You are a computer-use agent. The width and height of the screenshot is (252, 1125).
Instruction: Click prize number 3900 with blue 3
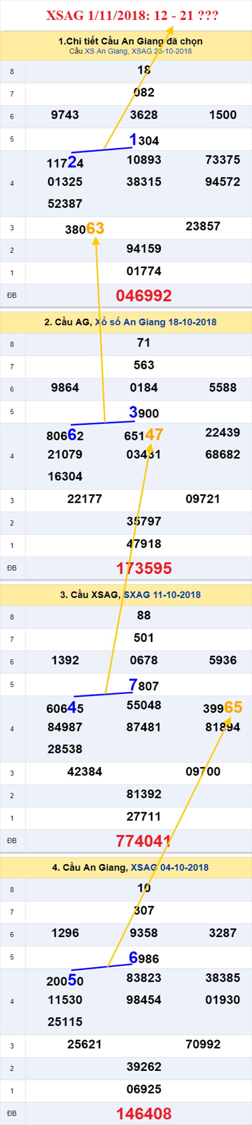tap(144, 413)
